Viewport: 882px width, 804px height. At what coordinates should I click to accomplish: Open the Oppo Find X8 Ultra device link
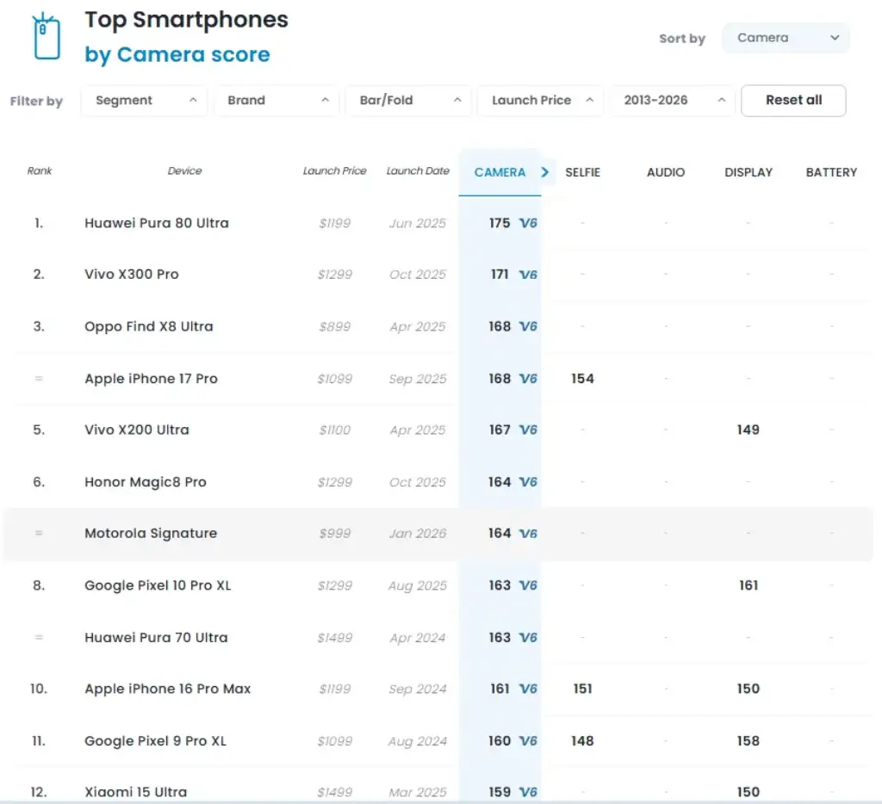click(148, 327)
